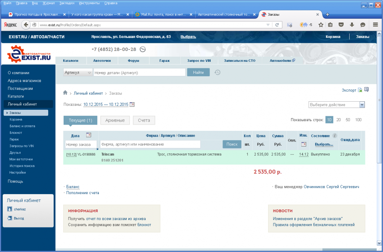Focus the Номер заказа input field

pos(81,144)
